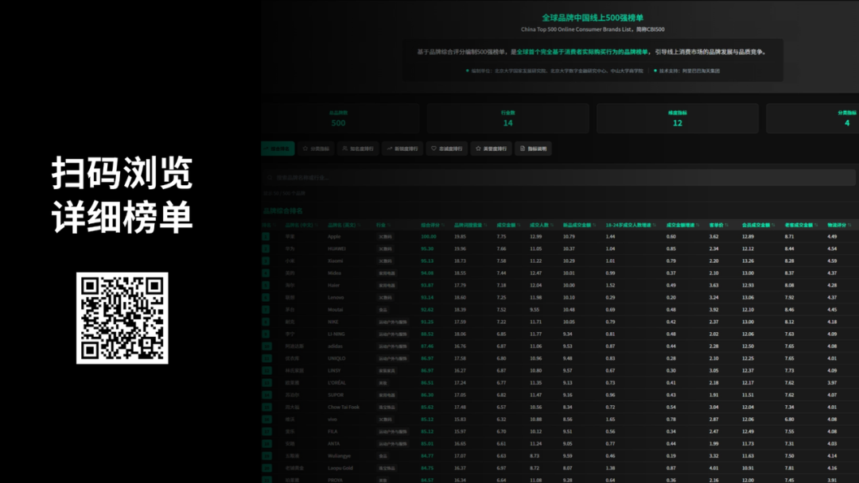Click the 3C数码 tag in Apple row
This screenshot has height=483, width=859.
pos(385,237)
